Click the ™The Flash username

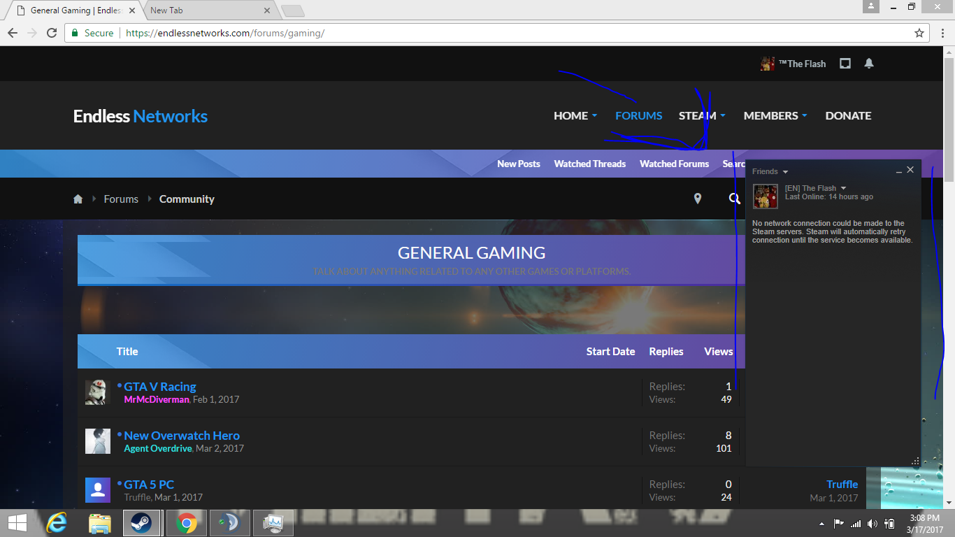click(803, 64)
